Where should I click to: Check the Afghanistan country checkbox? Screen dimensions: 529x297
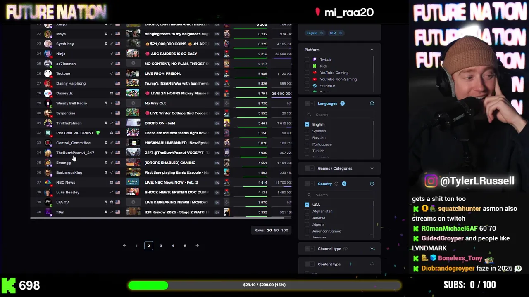307,211
